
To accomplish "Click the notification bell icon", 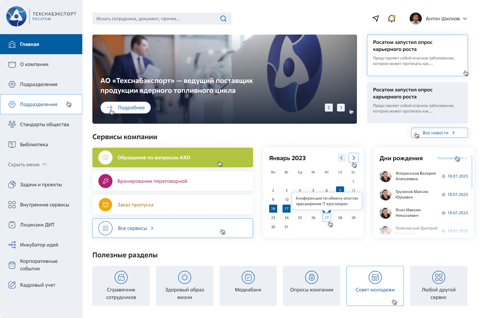I will tap(391, 19).
